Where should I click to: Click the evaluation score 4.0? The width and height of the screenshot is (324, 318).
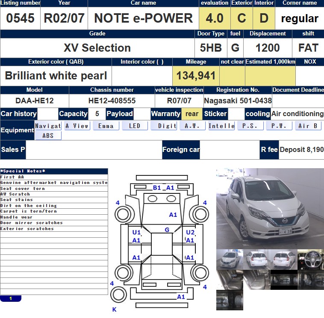215,18
